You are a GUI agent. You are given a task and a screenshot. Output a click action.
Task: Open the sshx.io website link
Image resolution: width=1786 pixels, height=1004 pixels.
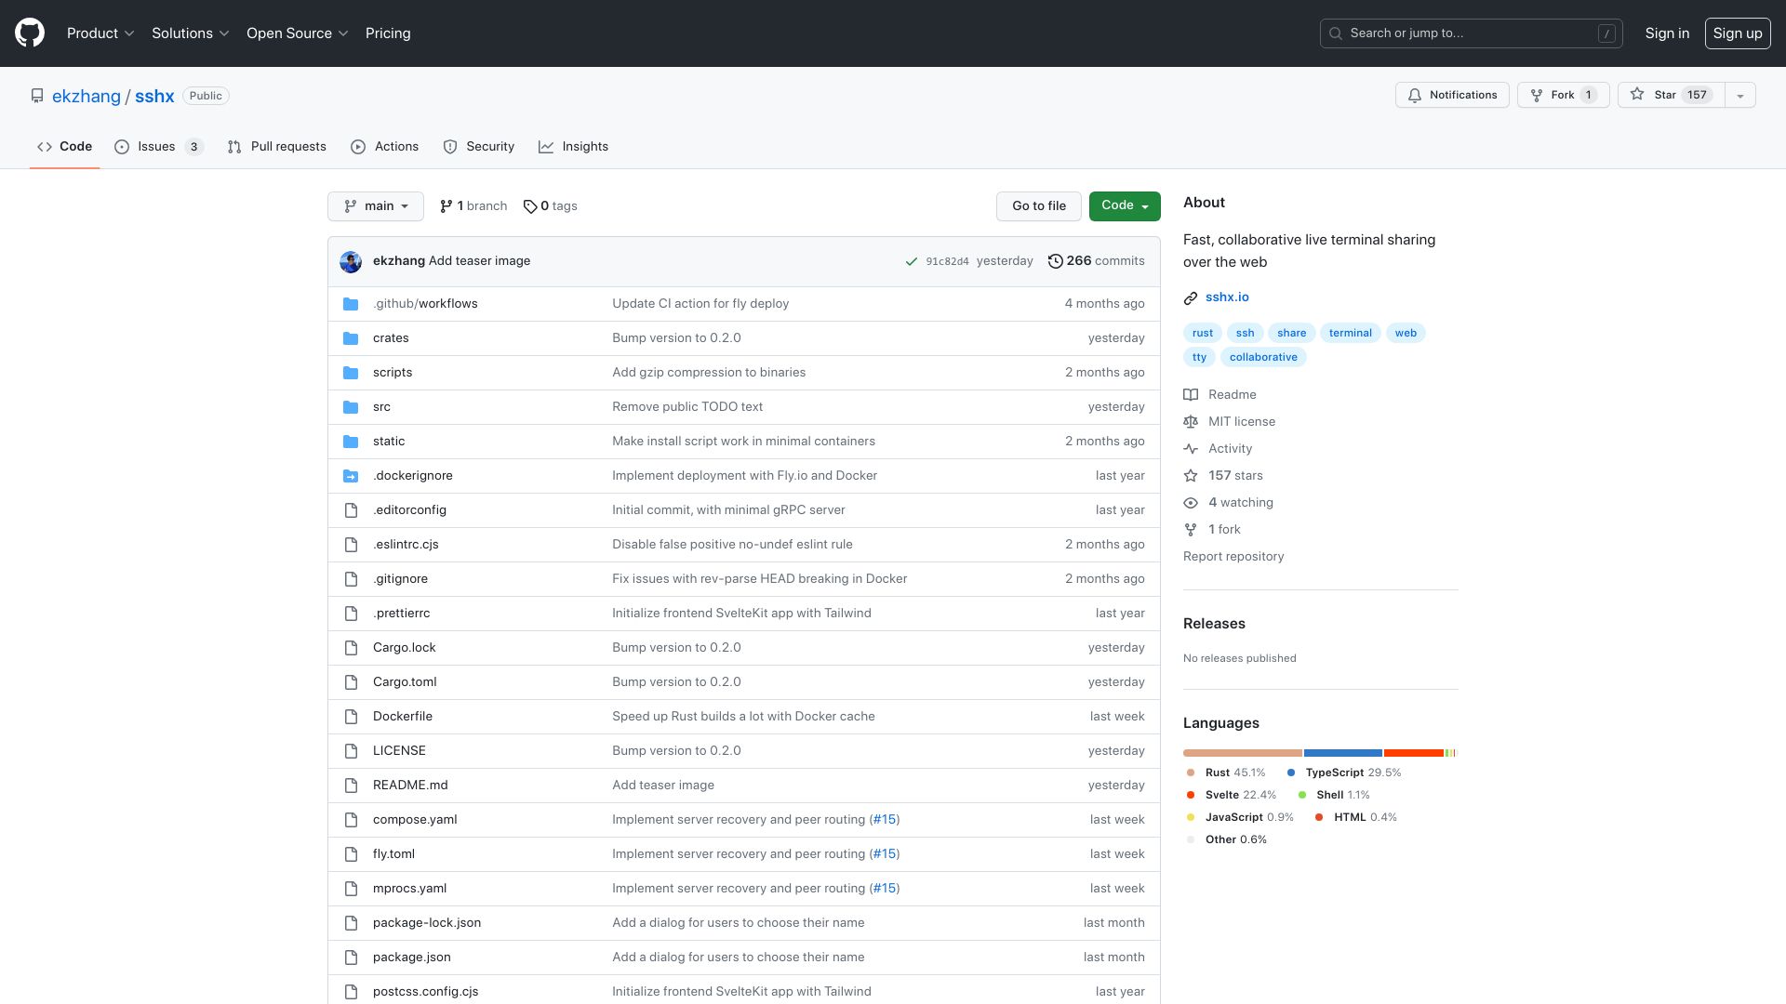(1227, 297)
